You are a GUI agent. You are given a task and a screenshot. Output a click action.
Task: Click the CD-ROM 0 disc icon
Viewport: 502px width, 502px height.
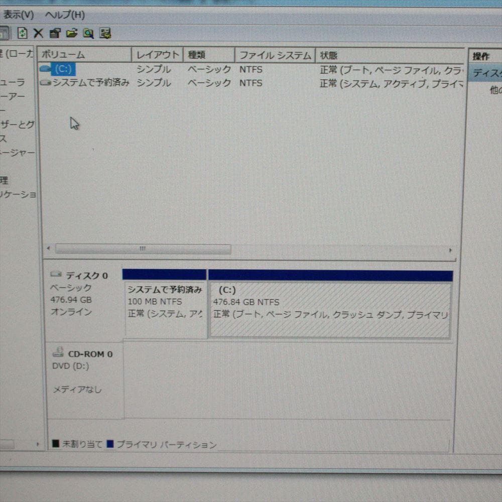pos(58,353)
